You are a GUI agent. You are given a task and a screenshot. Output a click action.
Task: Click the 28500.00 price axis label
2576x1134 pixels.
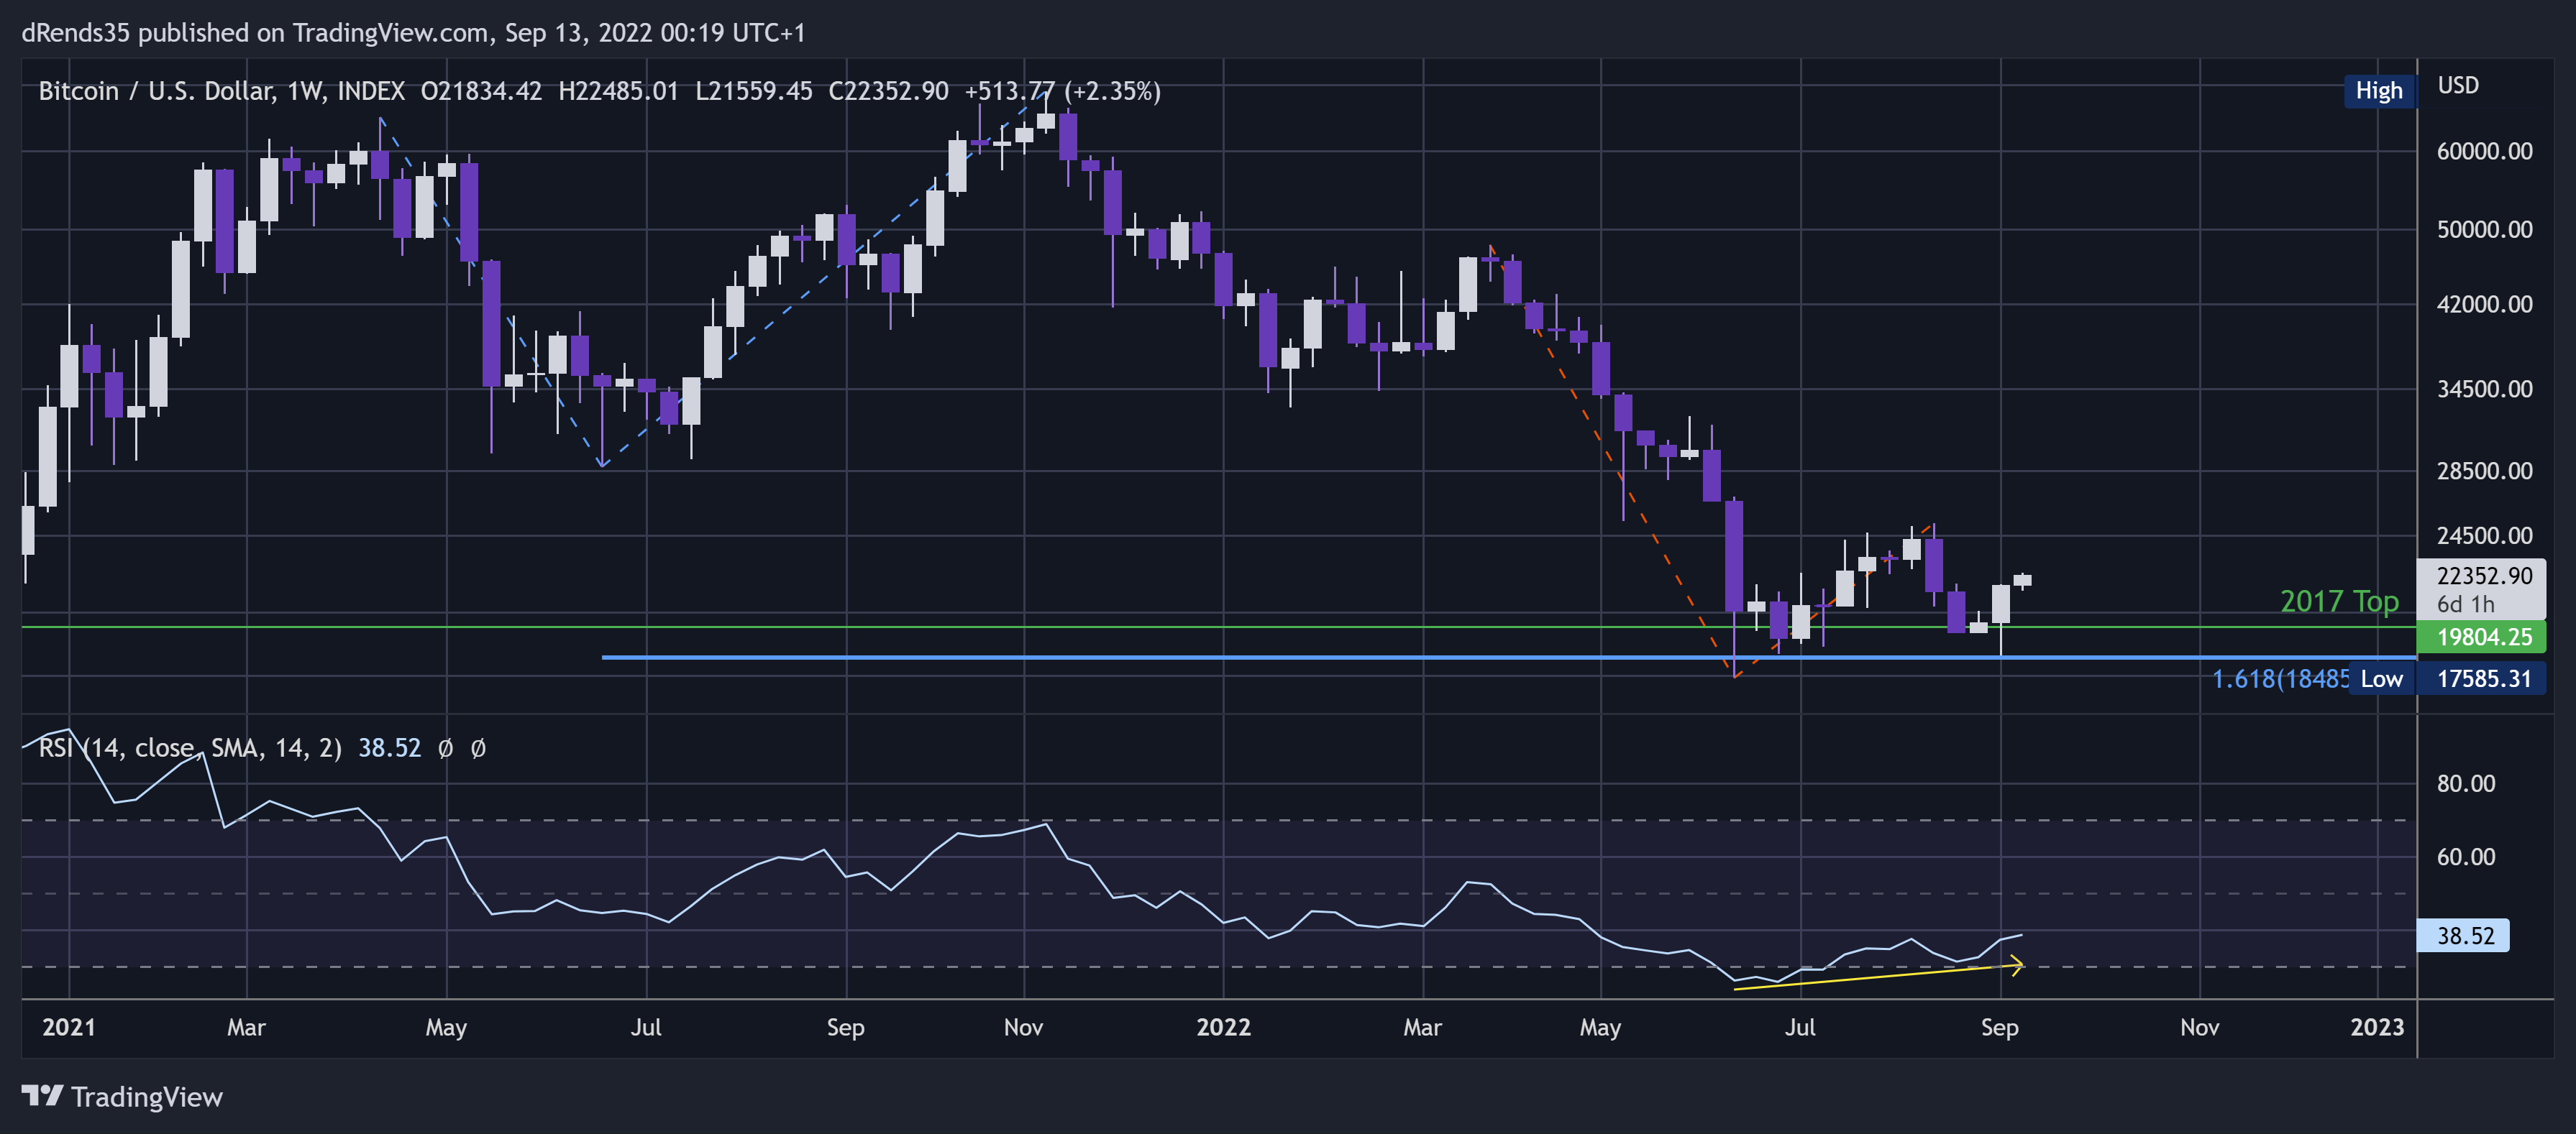click(x=2484, y=471)
